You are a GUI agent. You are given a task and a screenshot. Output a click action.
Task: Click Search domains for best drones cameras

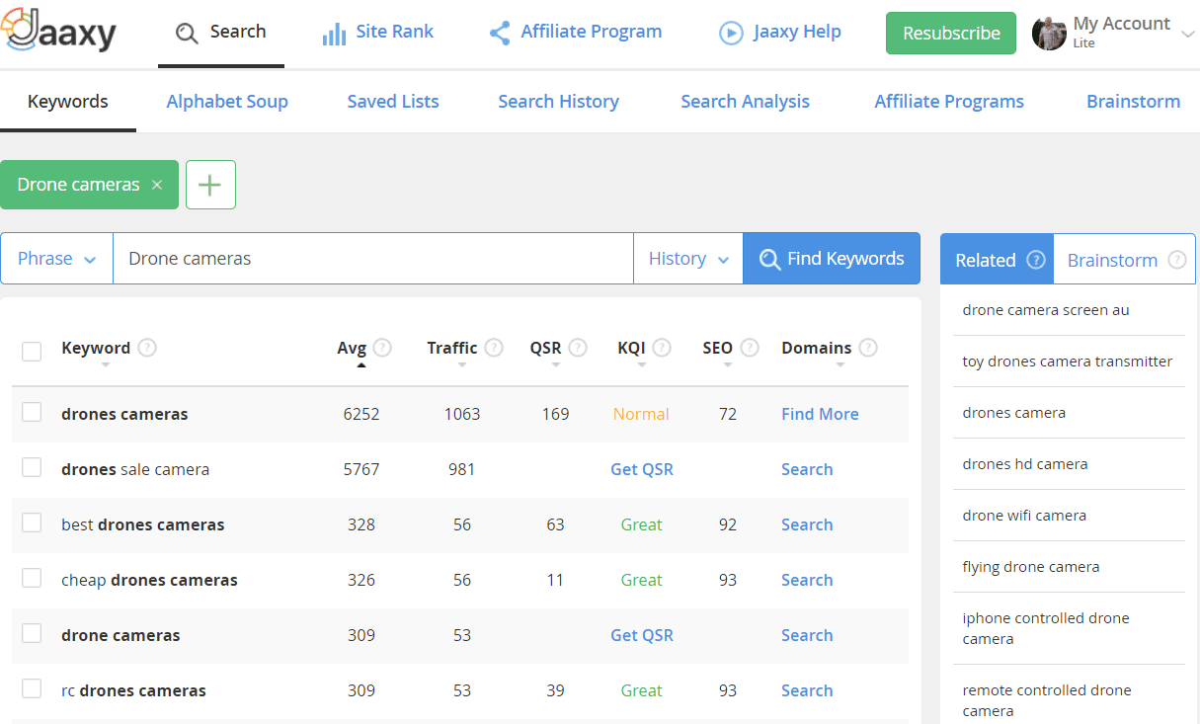(x=807, y=524)
